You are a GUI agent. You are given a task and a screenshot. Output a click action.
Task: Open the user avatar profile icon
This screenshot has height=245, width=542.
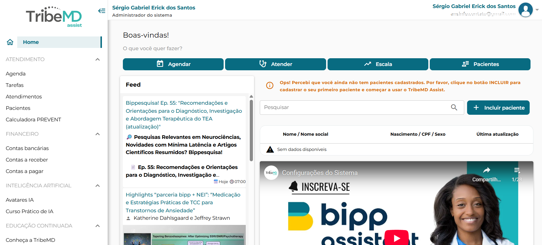(x=526, y=10)
